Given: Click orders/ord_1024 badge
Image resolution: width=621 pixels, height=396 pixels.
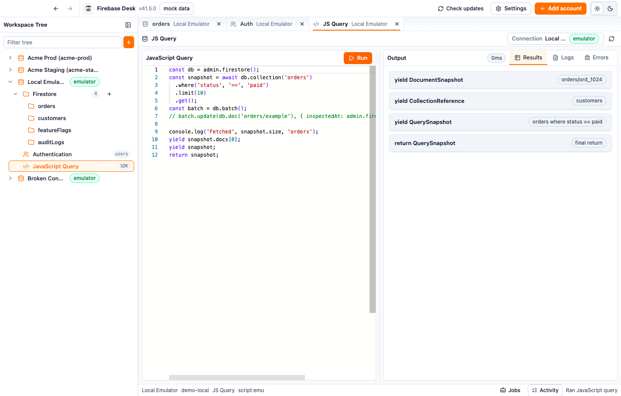Looking at the screenshot, I should 582,80.
